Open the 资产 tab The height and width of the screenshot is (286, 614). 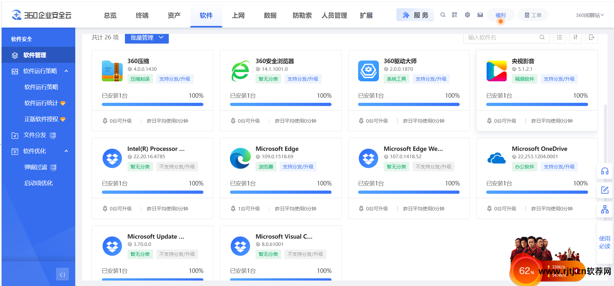coord(174,15)
